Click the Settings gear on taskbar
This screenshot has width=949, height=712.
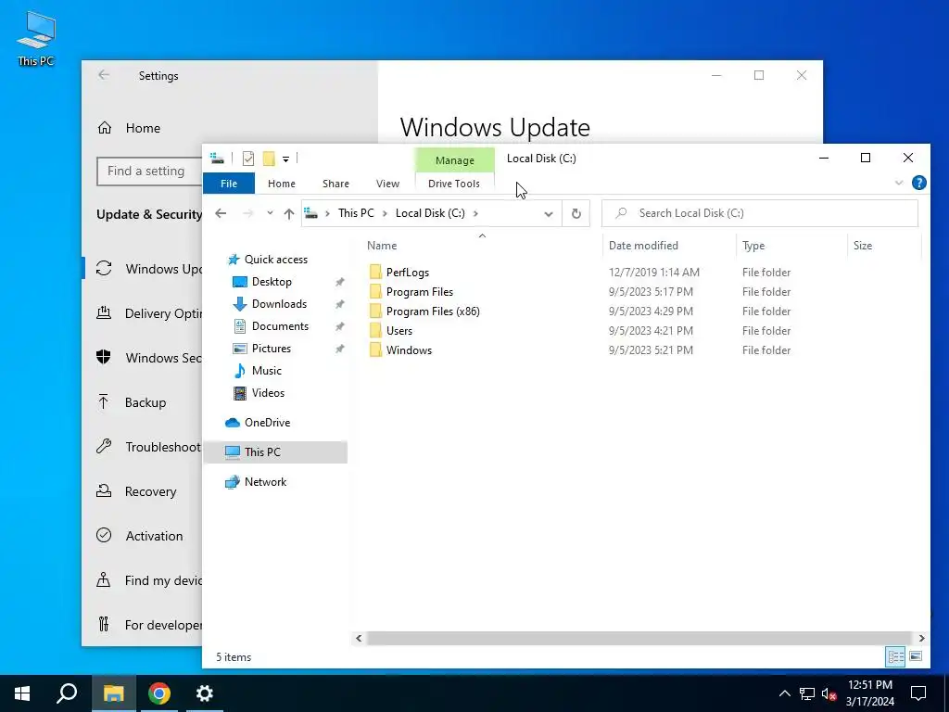205,693
